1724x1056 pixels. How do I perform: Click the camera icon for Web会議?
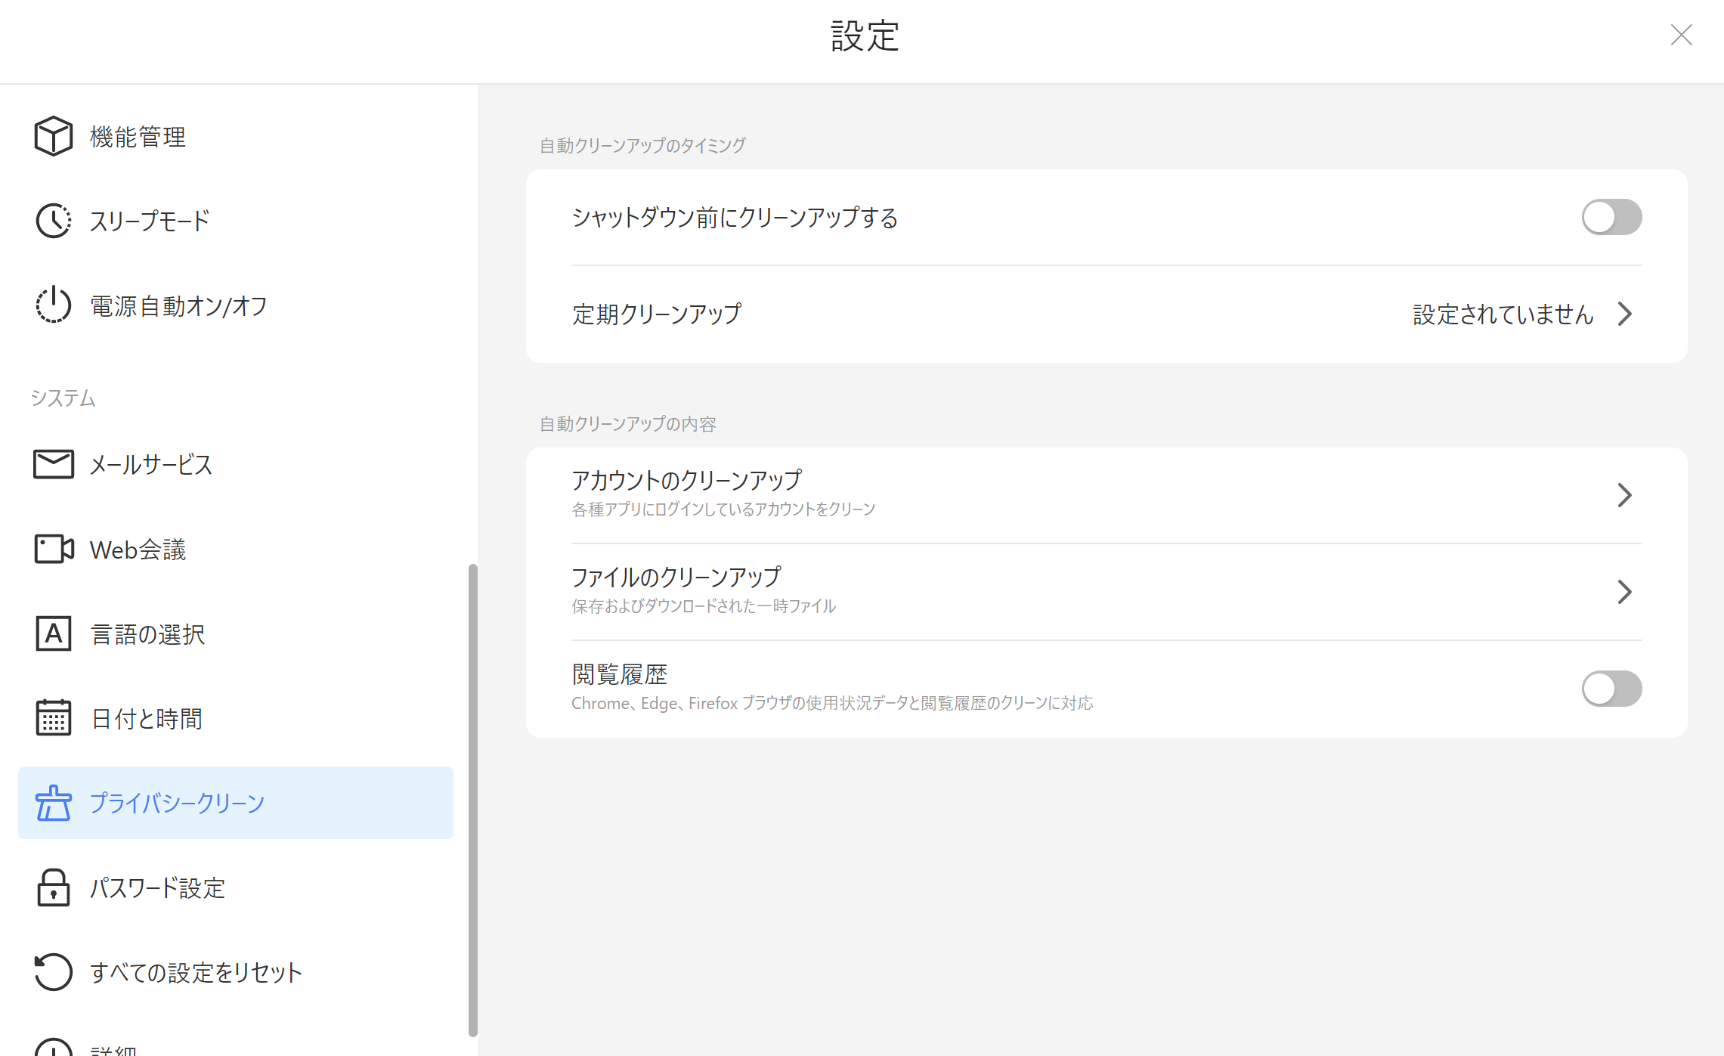click(x=53, y=549)
